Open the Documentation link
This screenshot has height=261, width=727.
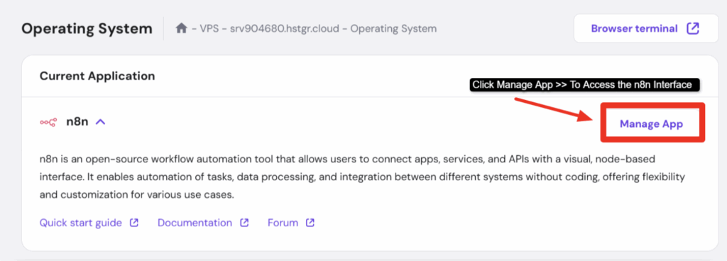coord(195,223)
